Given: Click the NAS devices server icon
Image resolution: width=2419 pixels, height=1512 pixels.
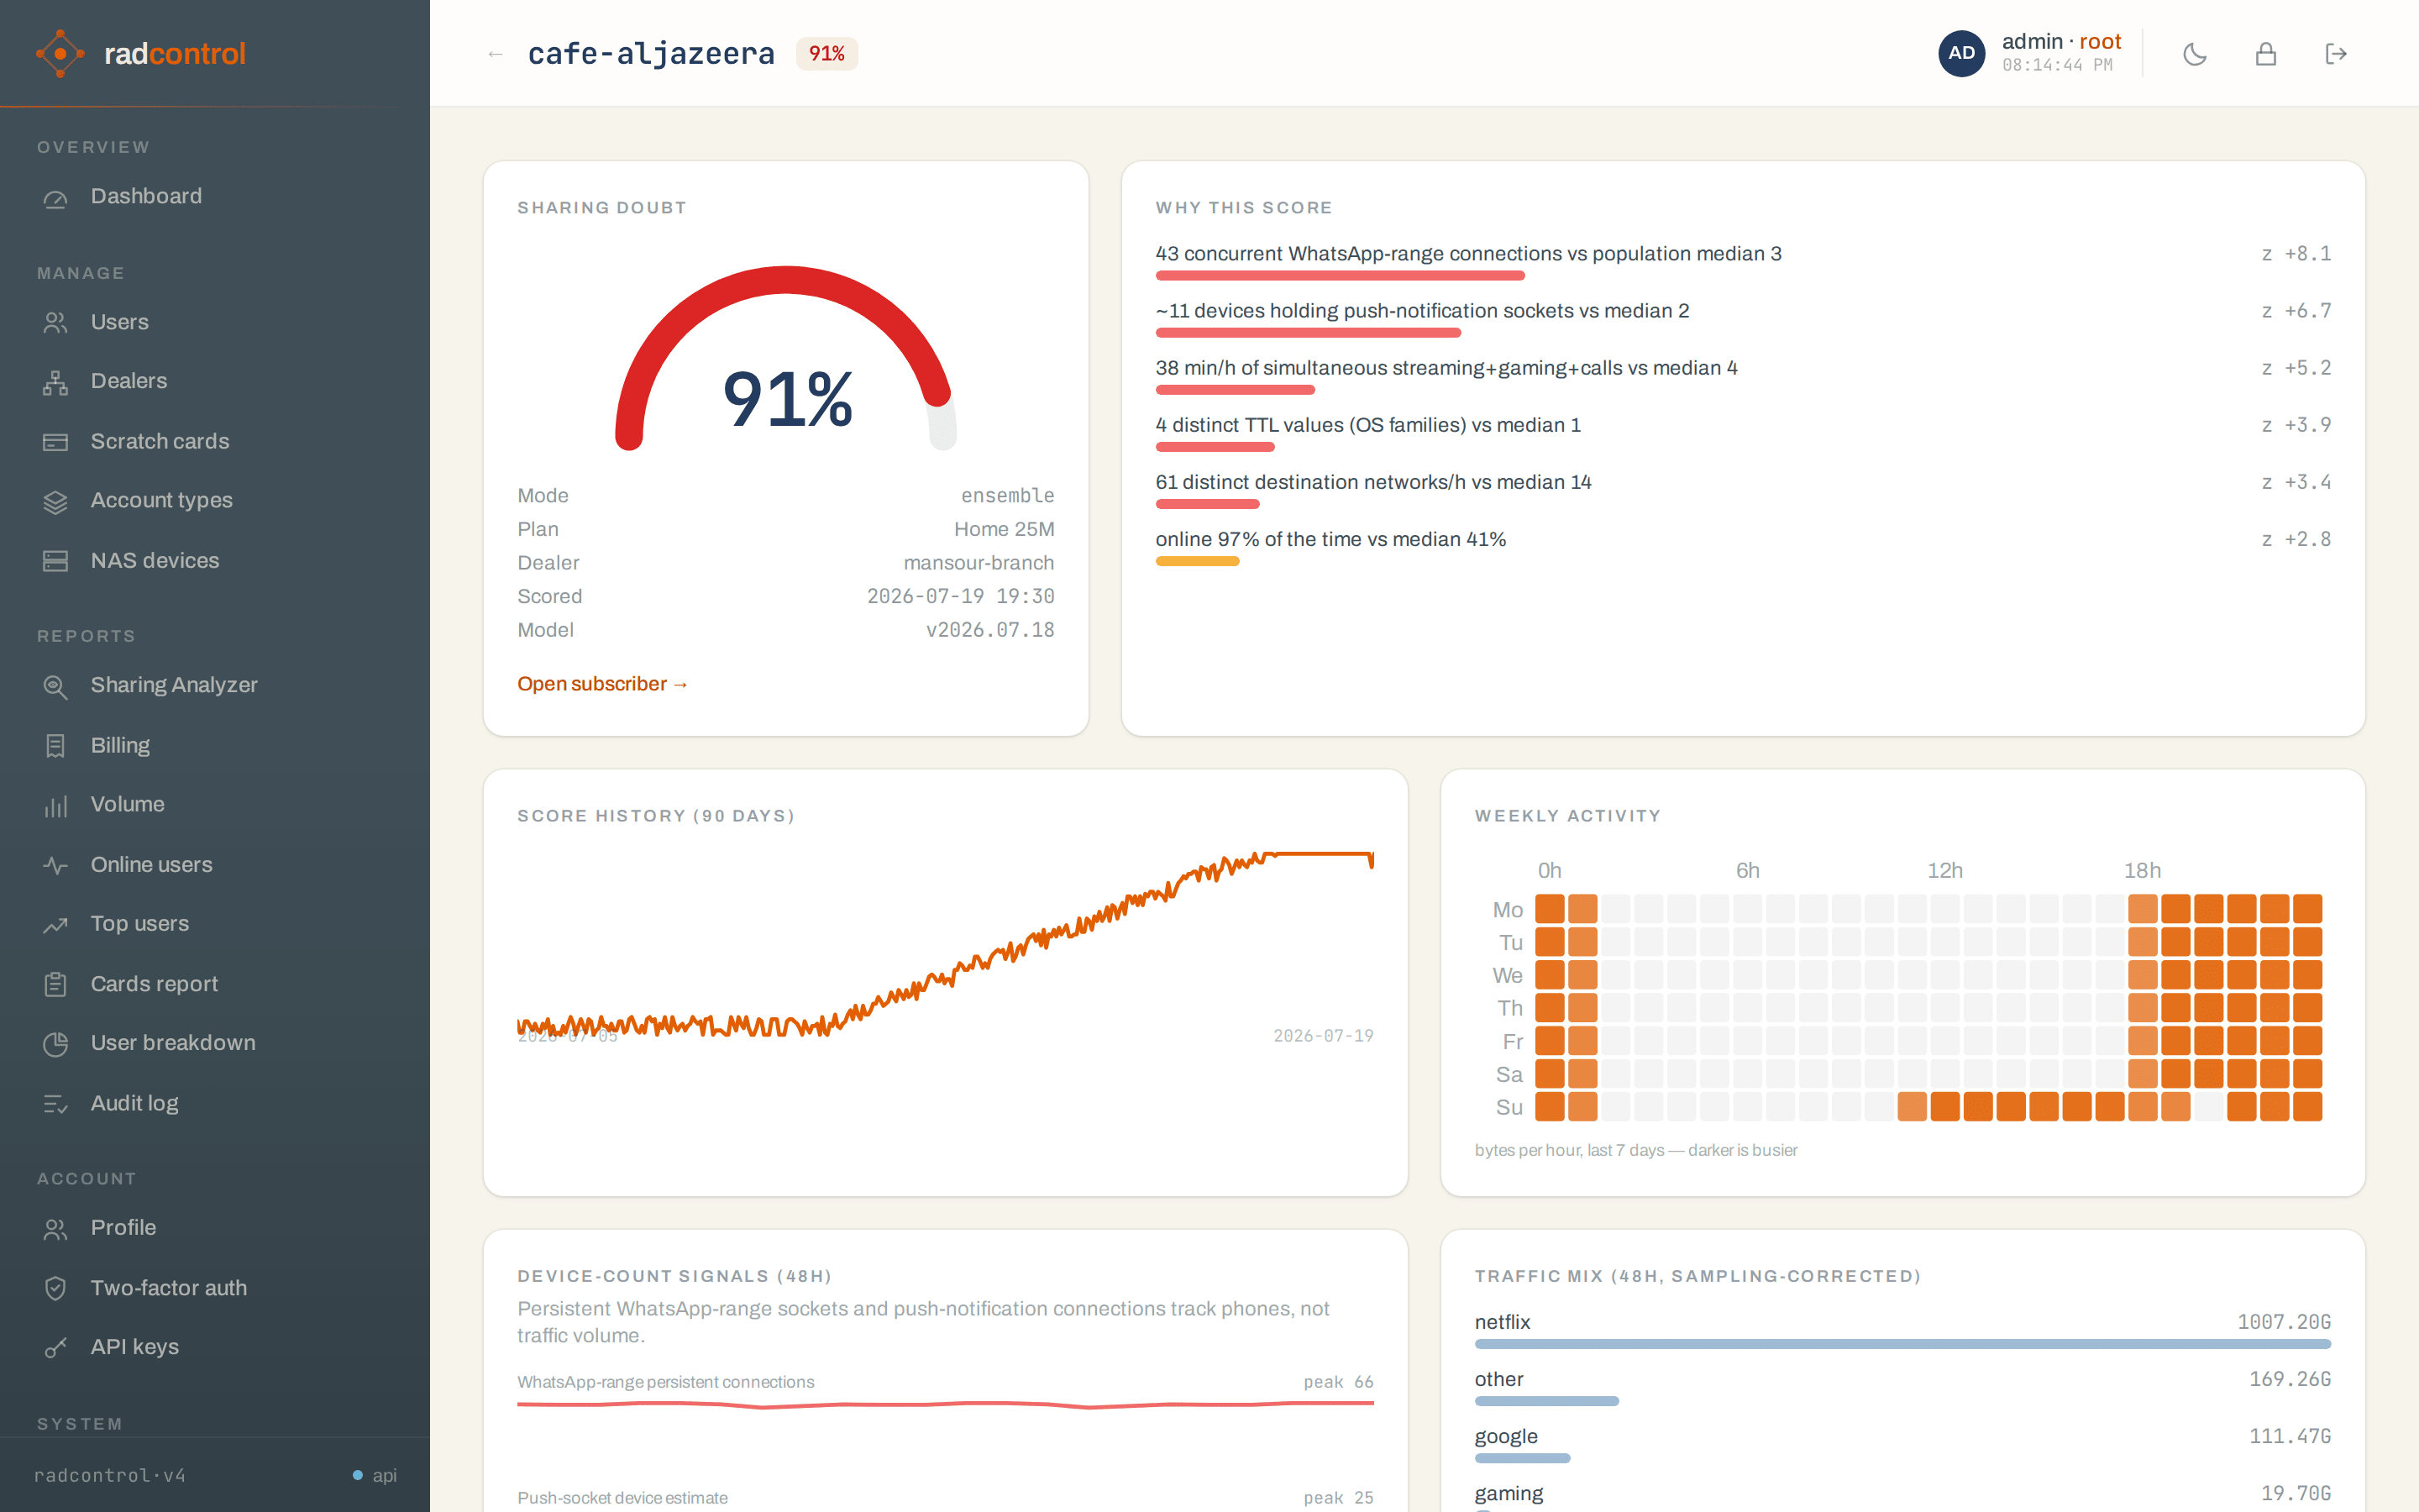Looking at the screenshot, I should (56, 561).
